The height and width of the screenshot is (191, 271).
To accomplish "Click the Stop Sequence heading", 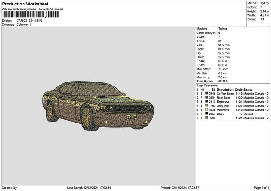I will tap(207, 85).
